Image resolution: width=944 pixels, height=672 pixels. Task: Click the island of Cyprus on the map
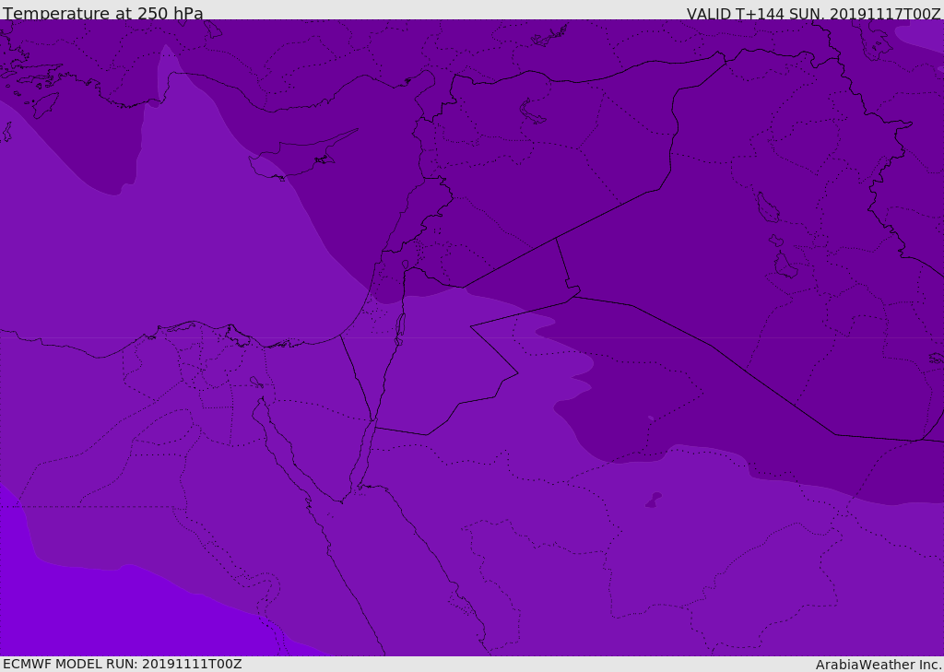(301, 156)
